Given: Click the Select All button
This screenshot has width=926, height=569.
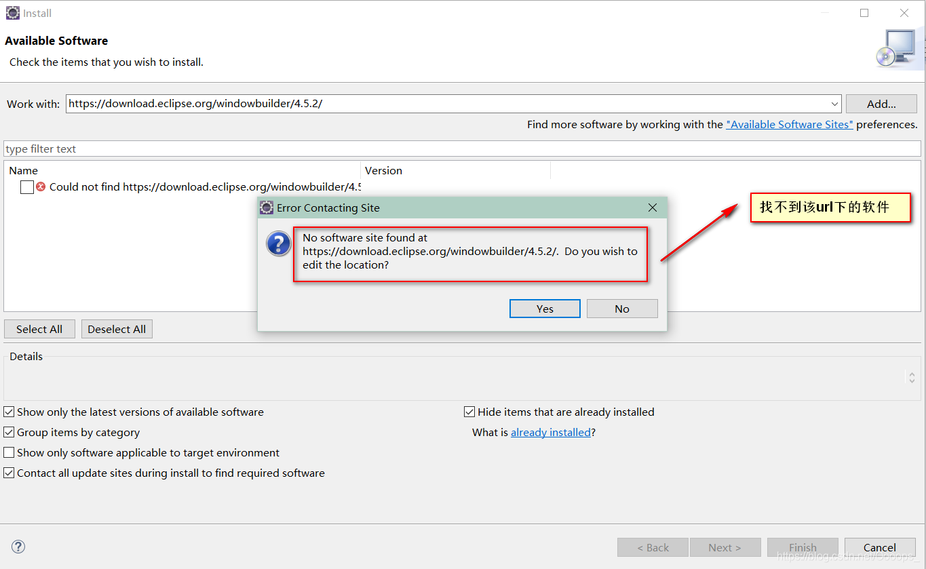Looking at the screenshot, I should pos(39,329).
